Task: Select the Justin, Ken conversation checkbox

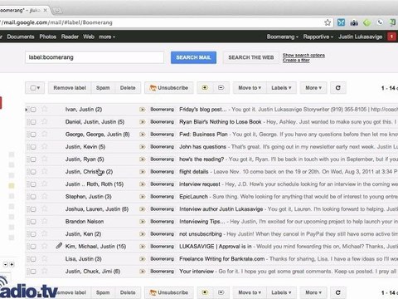Action: click(x=33, y=234)
